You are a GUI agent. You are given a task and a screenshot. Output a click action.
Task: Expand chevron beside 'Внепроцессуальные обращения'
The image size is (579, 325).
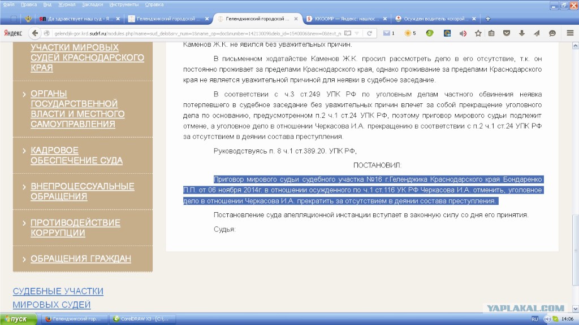pyautogui.click(x=24, y=187)
